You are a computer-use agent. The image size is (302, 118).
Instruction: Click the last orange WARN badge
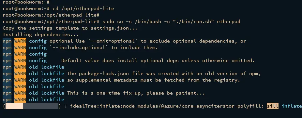(20, 99)
